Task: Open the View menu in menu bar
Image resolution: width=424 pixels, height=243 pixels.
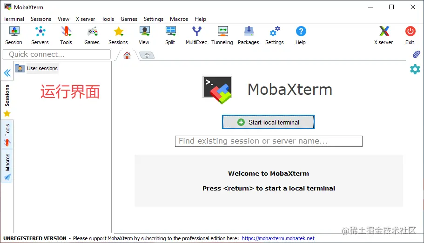Action: (x=63, y=19)
